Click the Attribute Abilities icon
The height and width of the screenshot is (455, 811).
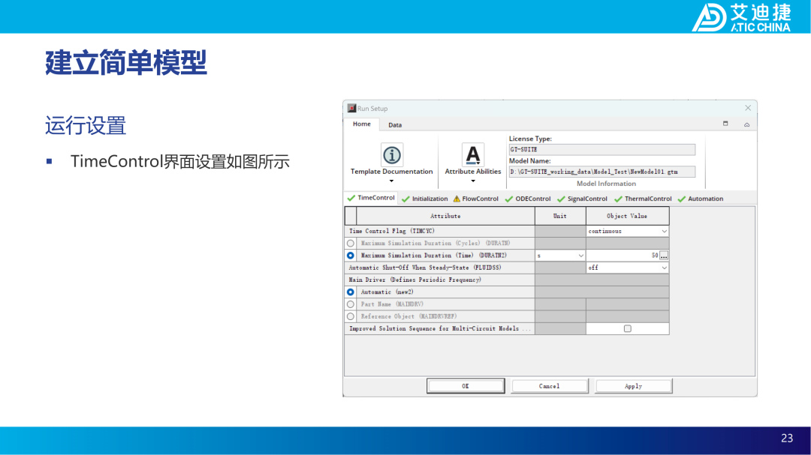pos(473,154)
